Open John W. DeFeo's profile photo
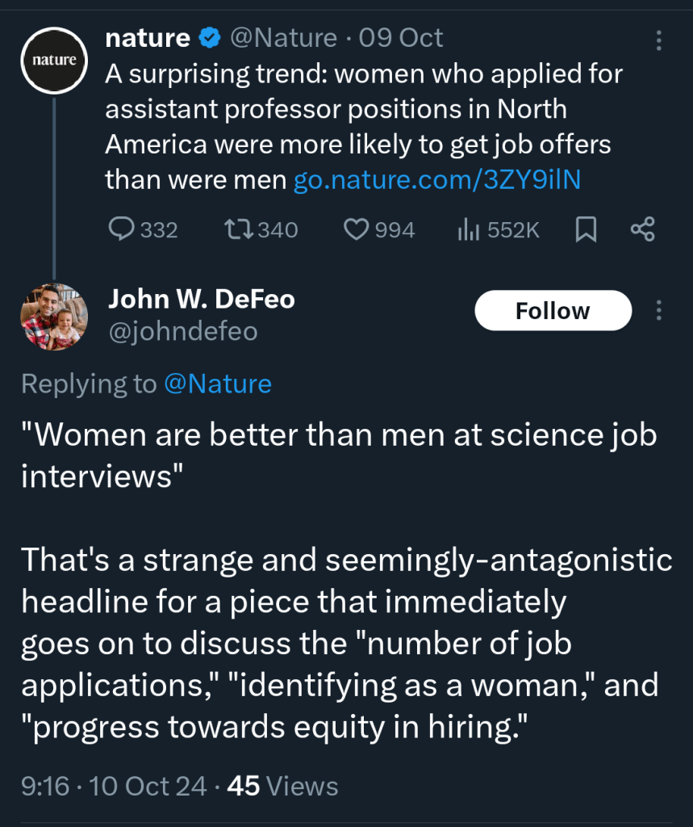Image resolution: width=693 pixels, height=827 pixels. point(54,317)
